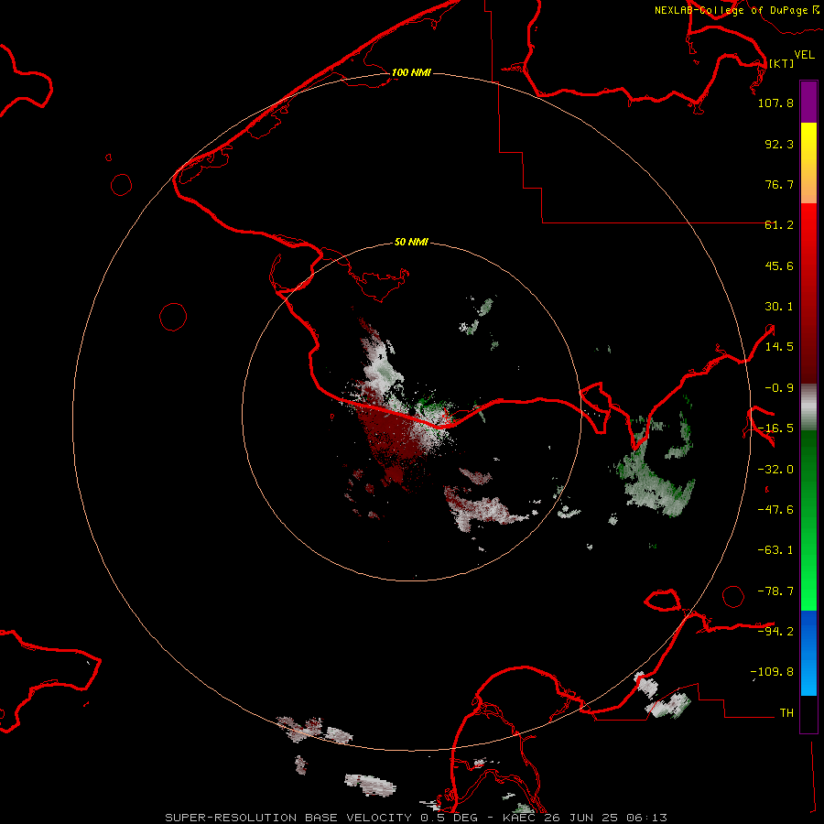824x824 pixels.
Task: Click the 30.1 velocity scale value
Action: [x=779, y=307]
